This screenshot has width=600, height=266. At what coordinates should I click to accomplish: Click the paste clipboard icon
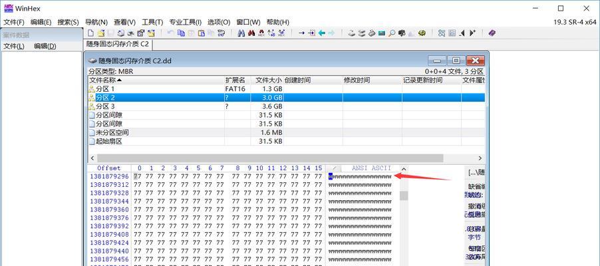coord(202,33)
